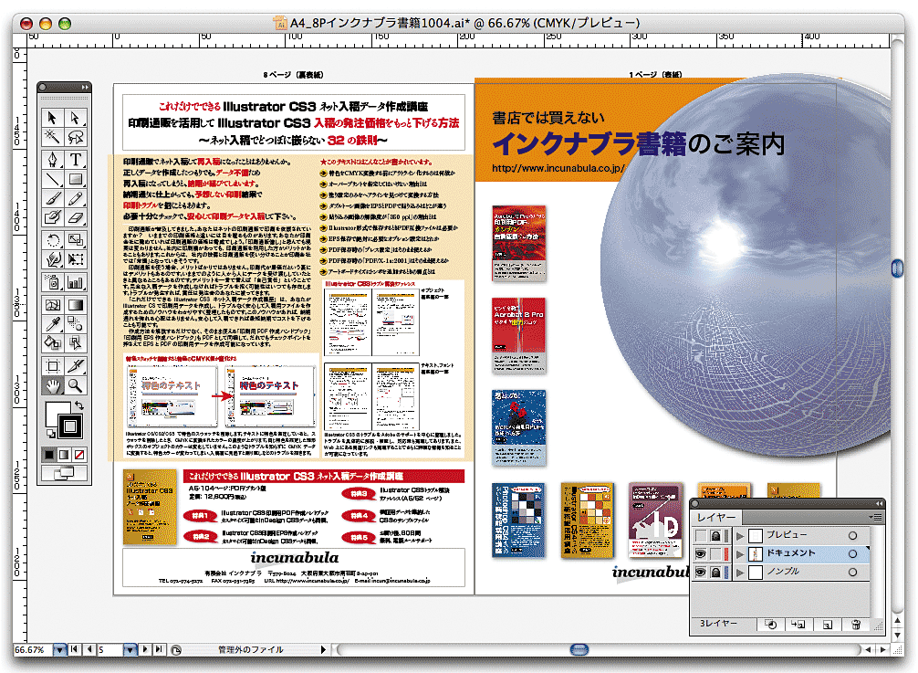Select the Selection (black arrow) tool

click(53, 118)
